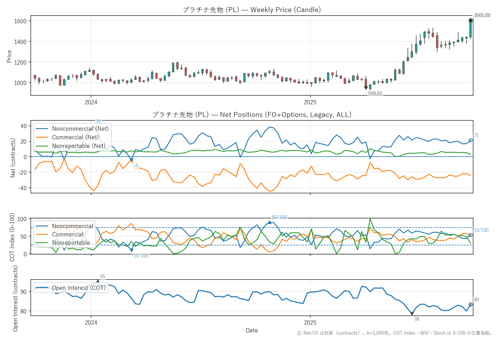Toggle Commercial (Net) legend entry
497x339 pixels.
tap(75, 137)
